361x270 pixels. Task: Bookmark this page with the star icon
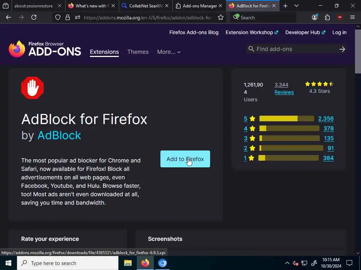coord(221,17)
